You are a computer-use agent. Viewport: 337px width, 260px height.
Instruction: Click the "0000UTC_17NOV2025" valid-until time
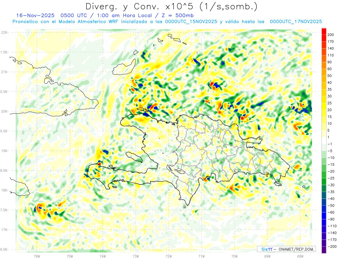click(x=296, y=22)
